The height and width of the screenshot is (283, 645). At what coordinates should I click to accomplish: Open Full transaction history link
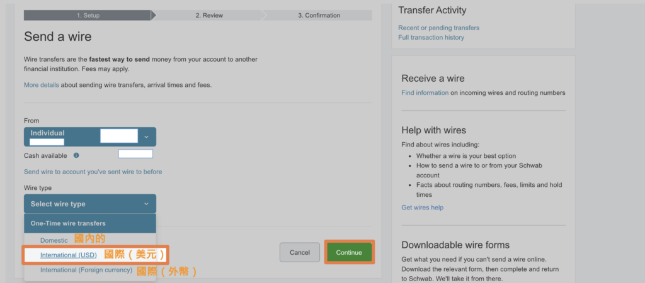coord(431,38)
